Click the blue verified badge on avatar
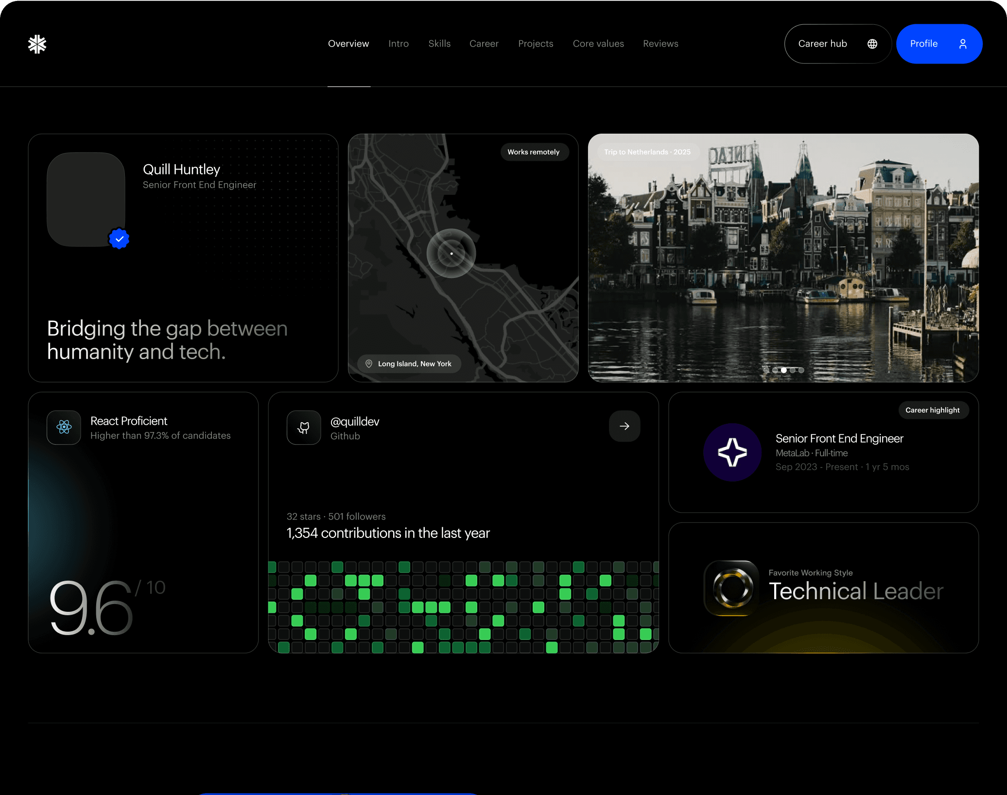 [119, 239]
